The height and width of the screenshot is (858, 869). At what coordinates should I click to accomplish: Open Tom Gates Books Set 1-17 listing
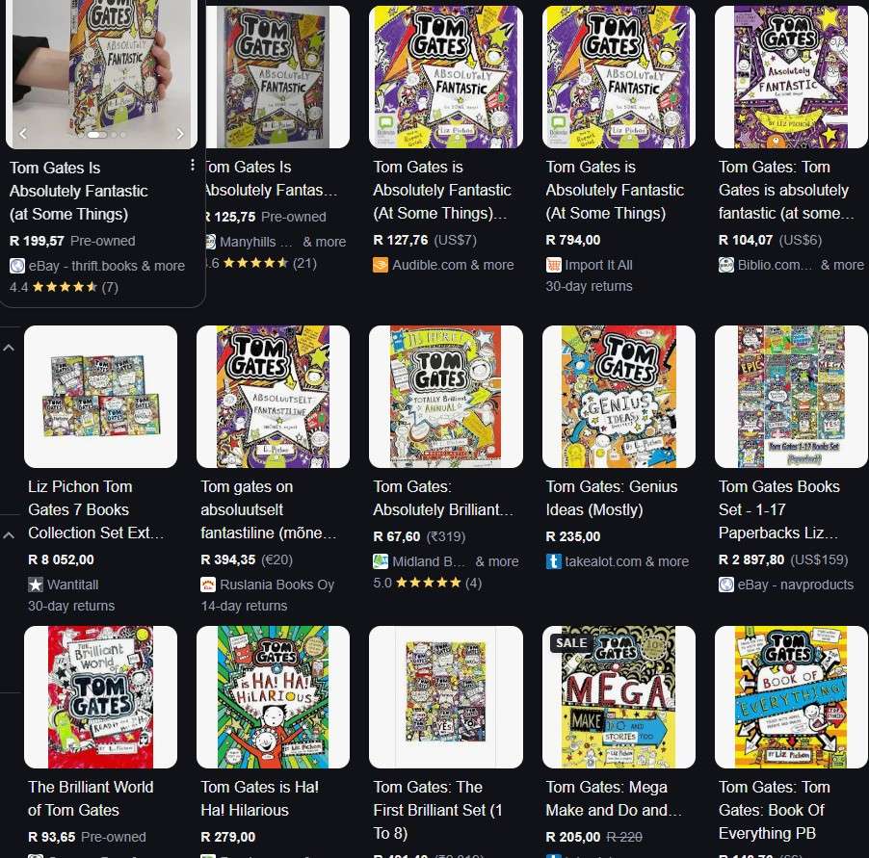(778, 509)
